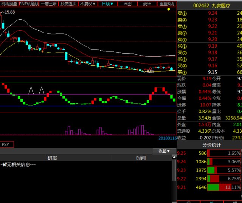Click the first white triangle signal marker

click(x=31, y=91)
